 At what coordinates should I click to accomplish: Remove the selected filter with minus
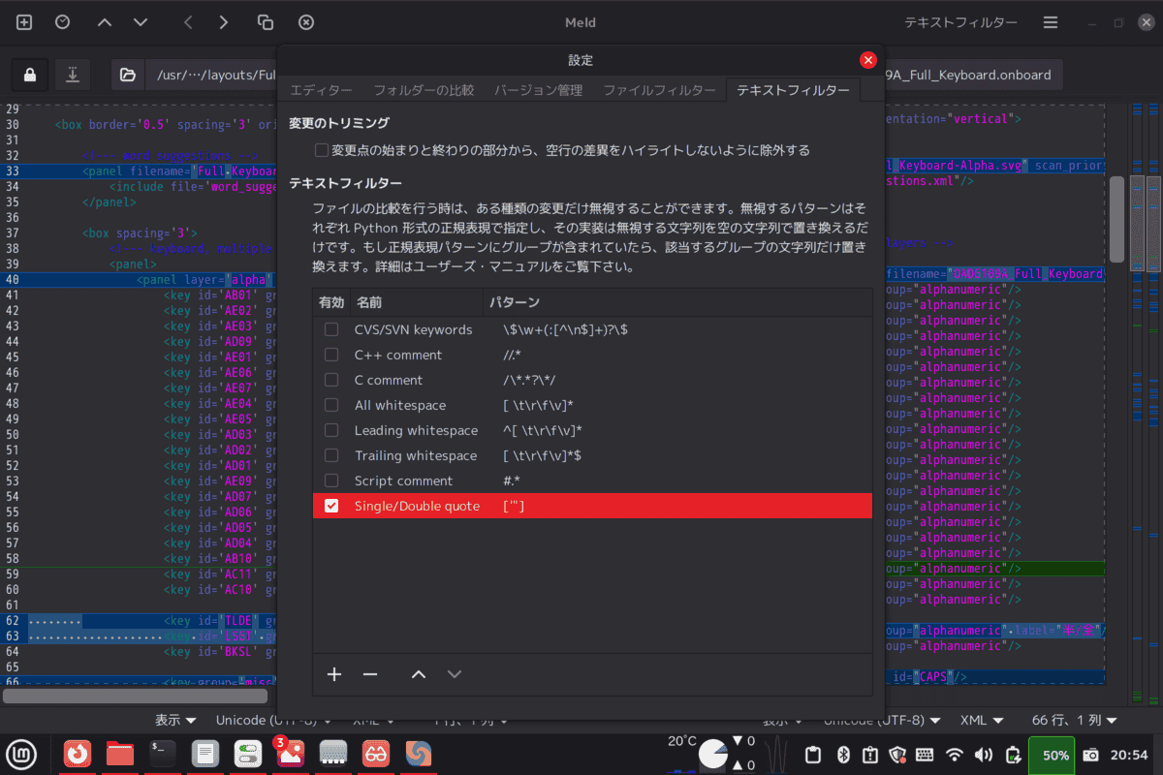click(x=369, y=674)
